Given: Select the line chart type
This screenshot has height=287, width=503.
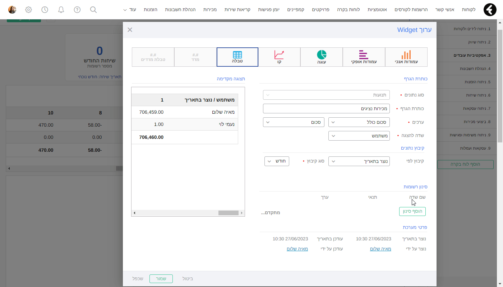Looking at the screenshot, I should [279, 57].
